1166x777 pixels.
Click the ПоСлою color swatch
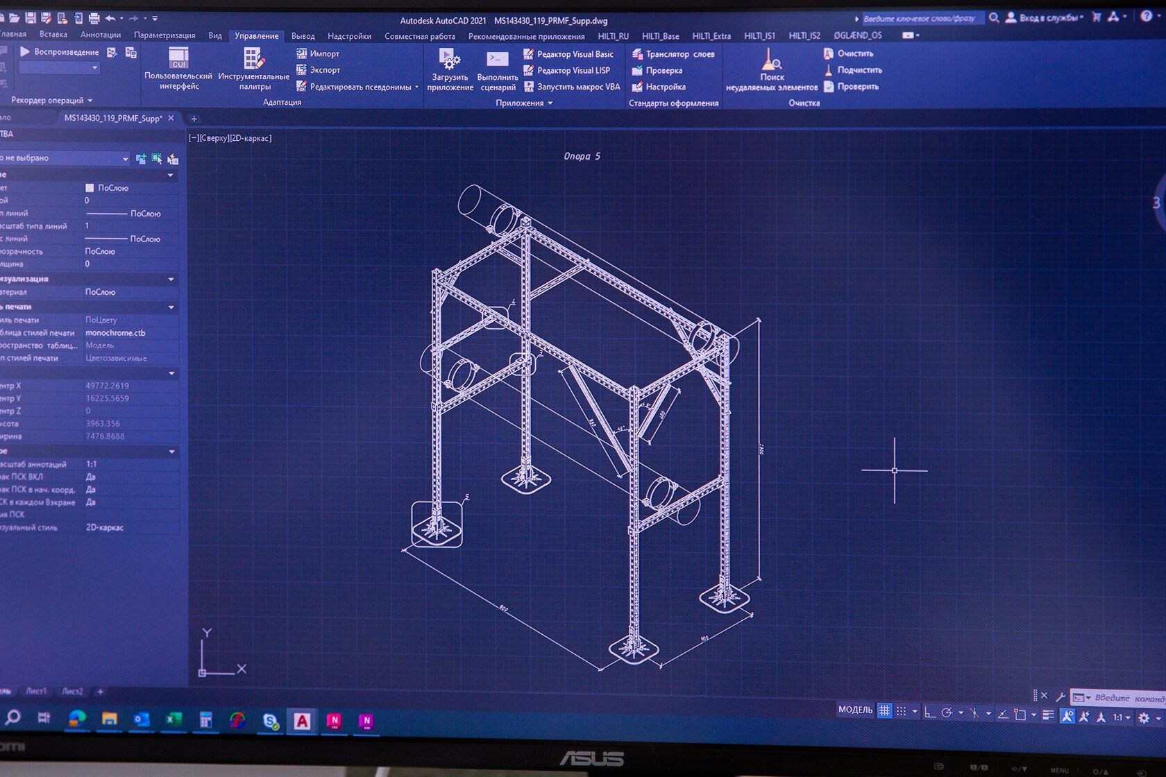click(90, 188)
